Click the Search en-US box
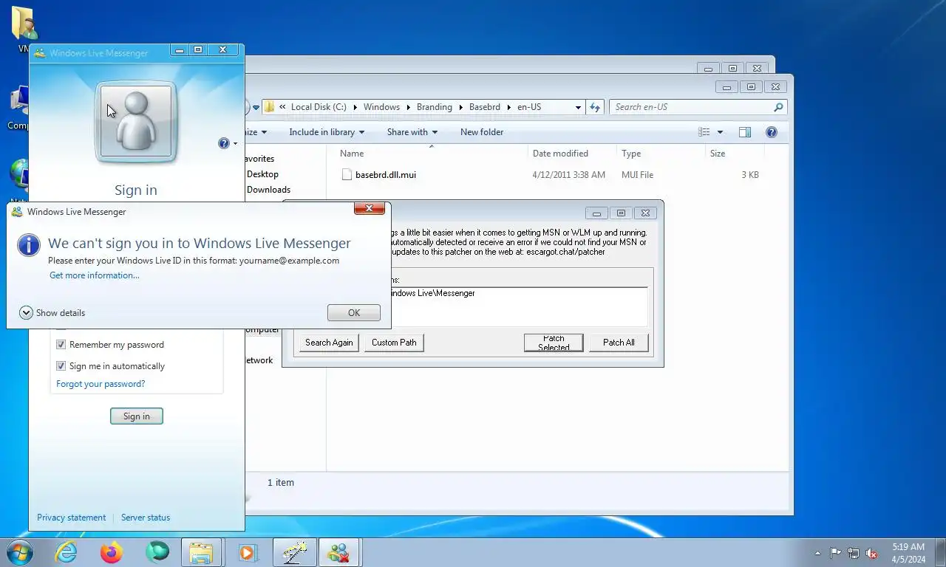This screenshot has width=946, height=567. click(x=691, y=107)
